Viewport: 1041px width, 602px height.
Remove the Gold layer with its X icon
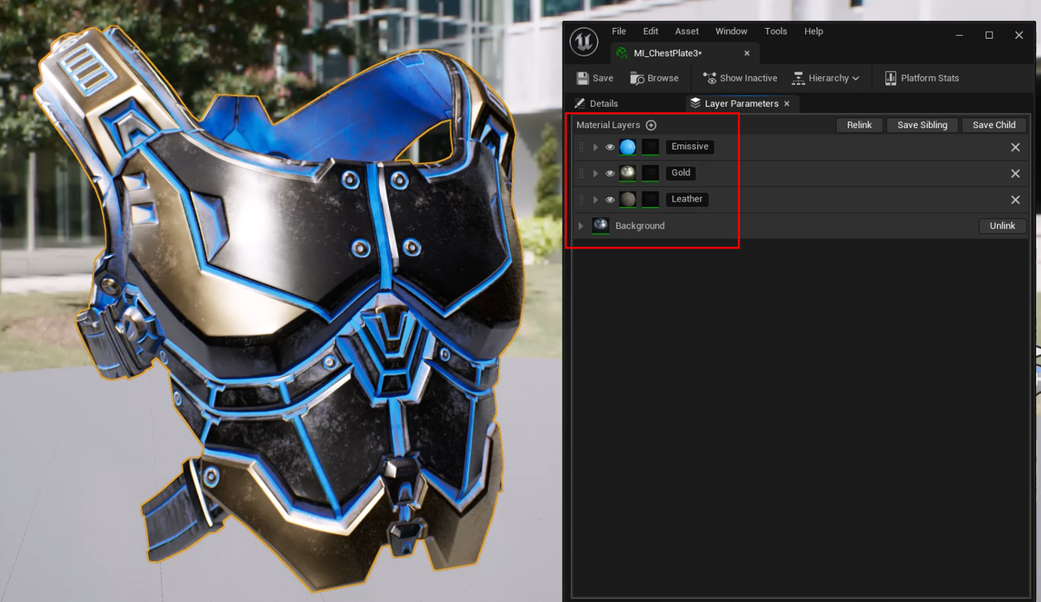1015,174
